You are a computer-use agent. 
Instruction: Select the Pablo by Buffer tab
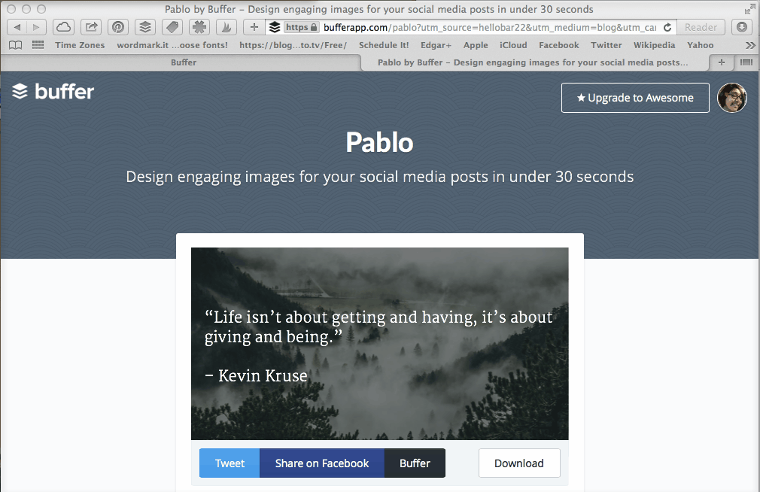[532, 62]
